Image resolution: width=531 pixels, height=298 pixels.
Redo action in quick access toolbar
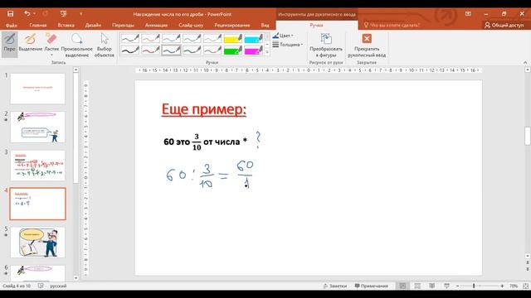click(x=45, y=14)
